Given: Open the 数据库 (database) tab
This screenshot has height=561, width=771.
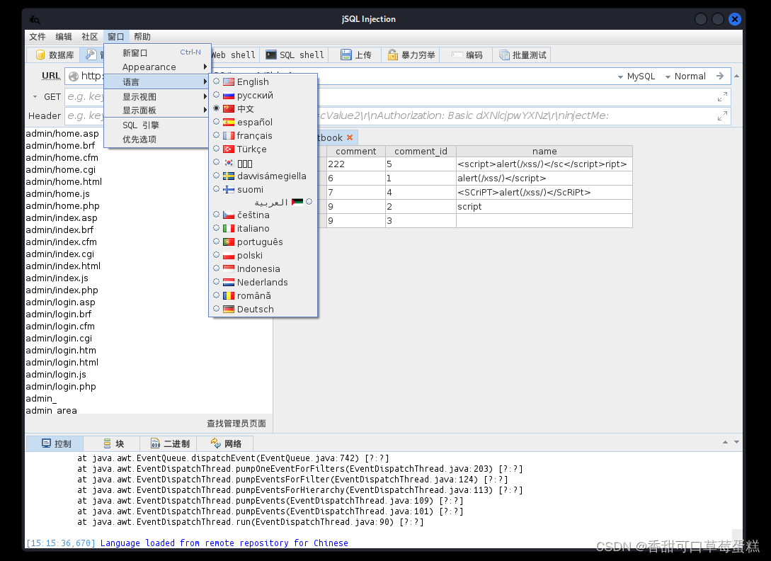Looking at the screenshot, I should point(55,55).
